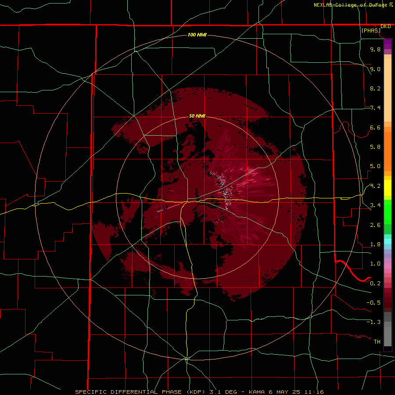Click the 1.8 value on color scale
This screenshot has height=395, width=395.
(x=375, y=244)
